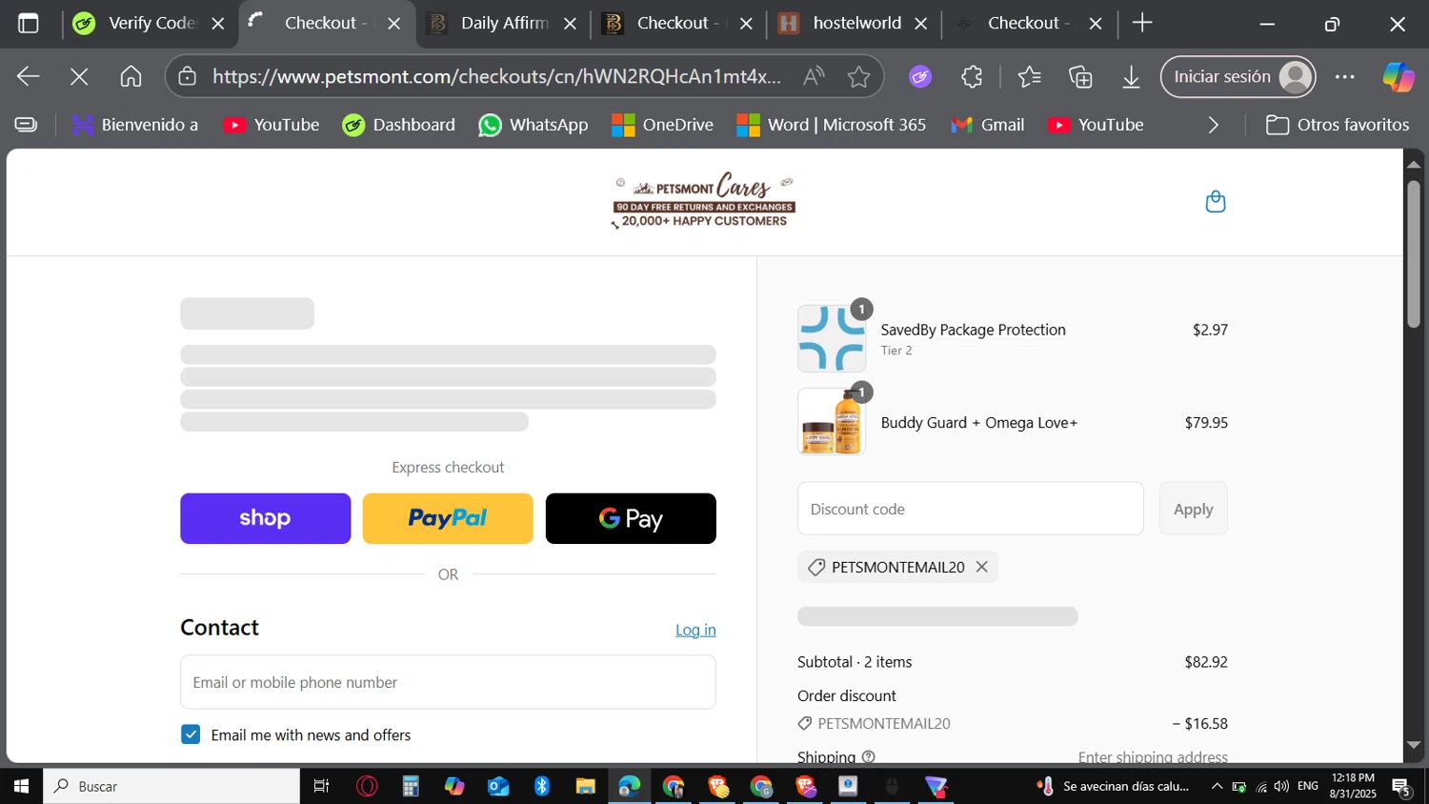Image resolution: width=1429 pixels, height=804 pixels.
Task: Open Windows Start menu
Action: click(21, 786)
